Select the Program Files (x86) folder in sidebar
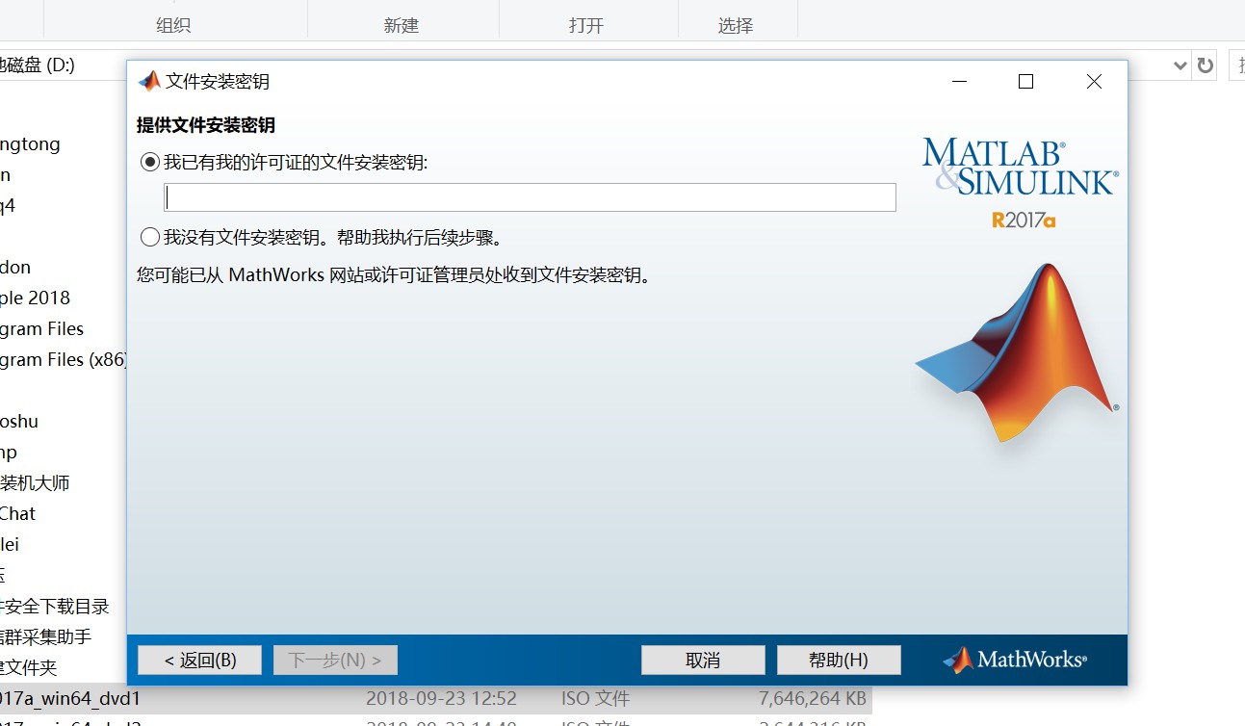The width and height of the screenshot is (1245, 726). coord(64,359)
